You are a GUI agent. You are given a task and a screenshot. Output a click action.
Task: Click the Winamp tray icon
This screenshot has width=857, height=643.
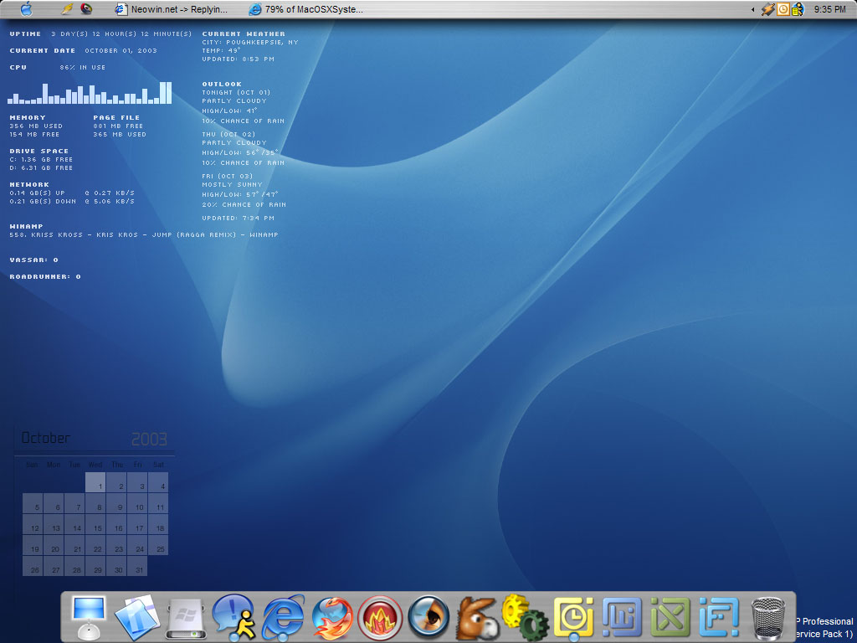[767, 9]
